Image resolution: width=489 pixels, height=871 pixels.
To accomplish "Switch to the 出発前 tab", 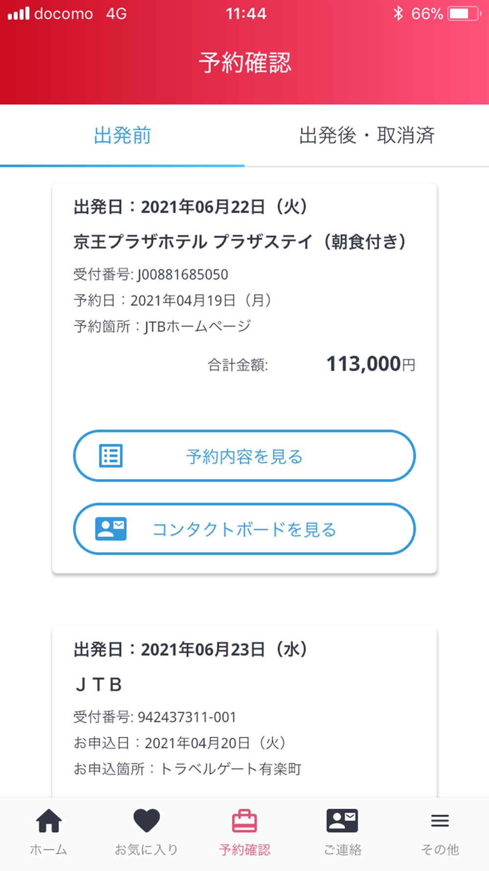I will pos(122,136).
